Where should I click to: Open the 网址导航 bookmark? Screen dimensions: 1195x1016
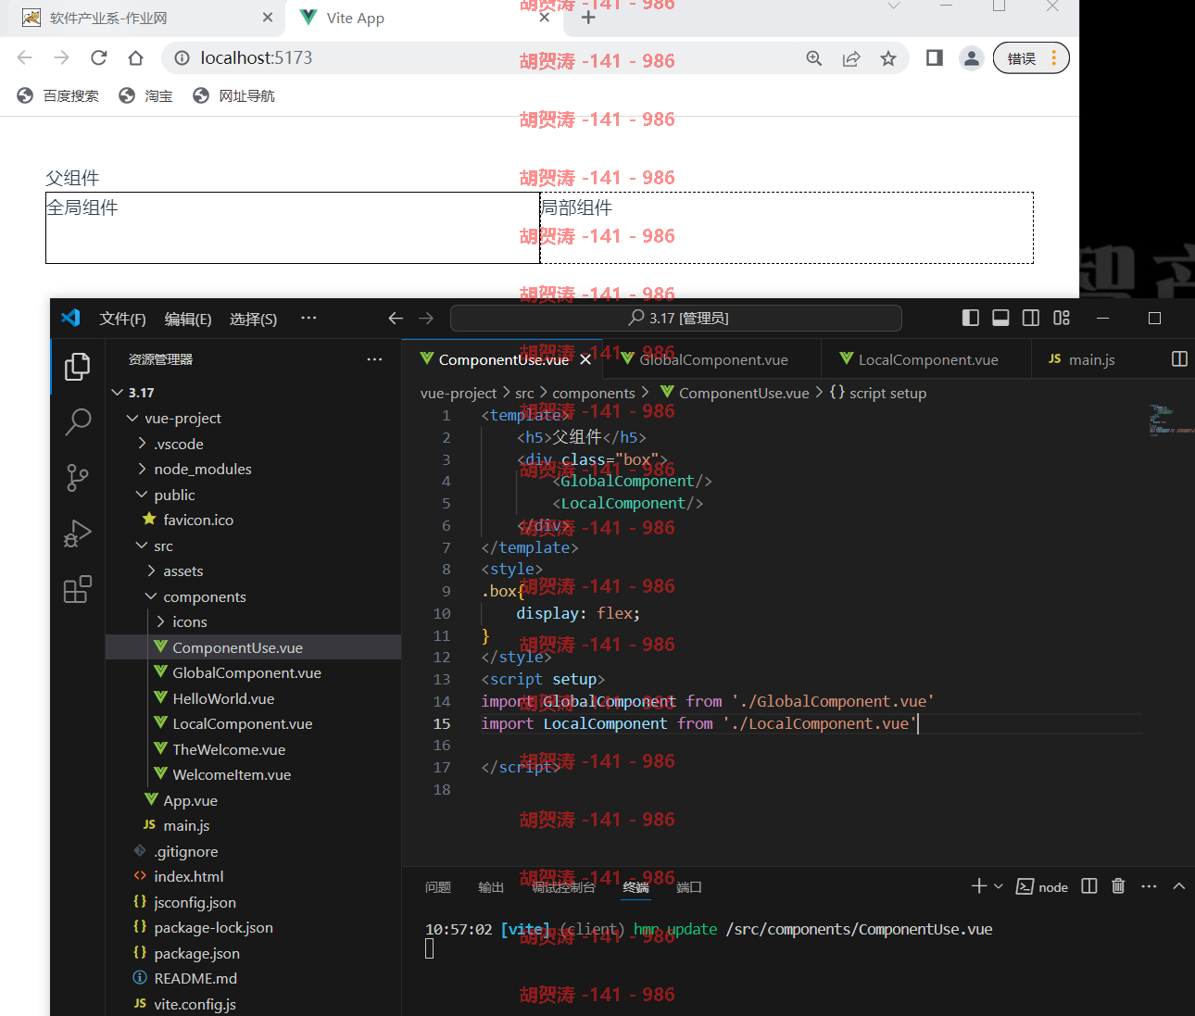pos(234,96)
